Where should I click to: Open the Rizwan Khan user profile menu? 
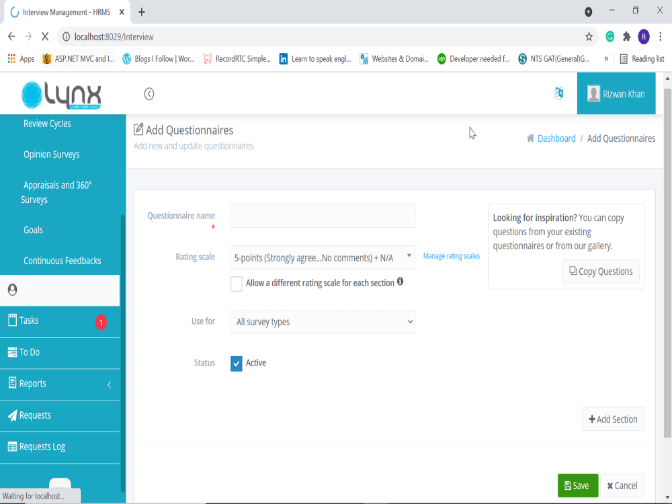[x=616, y=93]
